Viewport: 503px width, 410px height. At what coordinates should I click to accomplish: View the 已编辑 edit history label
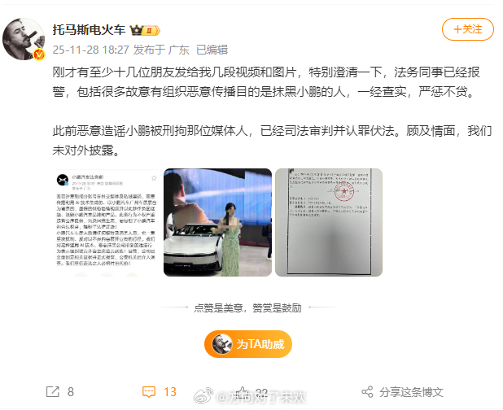(212, 50)
